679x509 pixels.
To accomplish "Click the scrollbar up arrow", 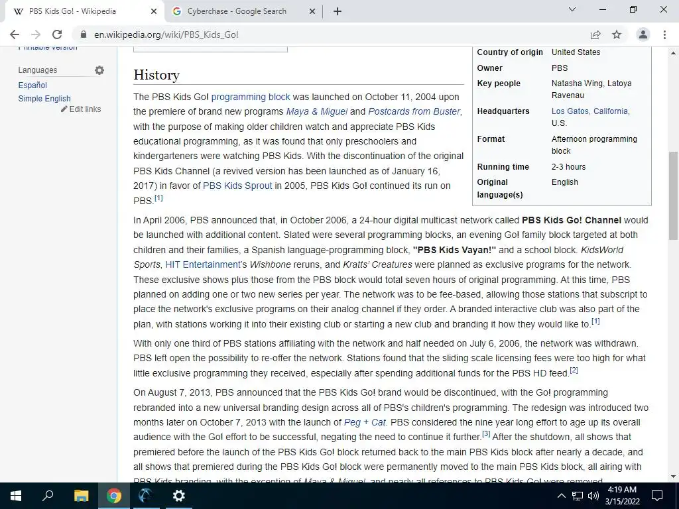I will (x=673, y=53).
